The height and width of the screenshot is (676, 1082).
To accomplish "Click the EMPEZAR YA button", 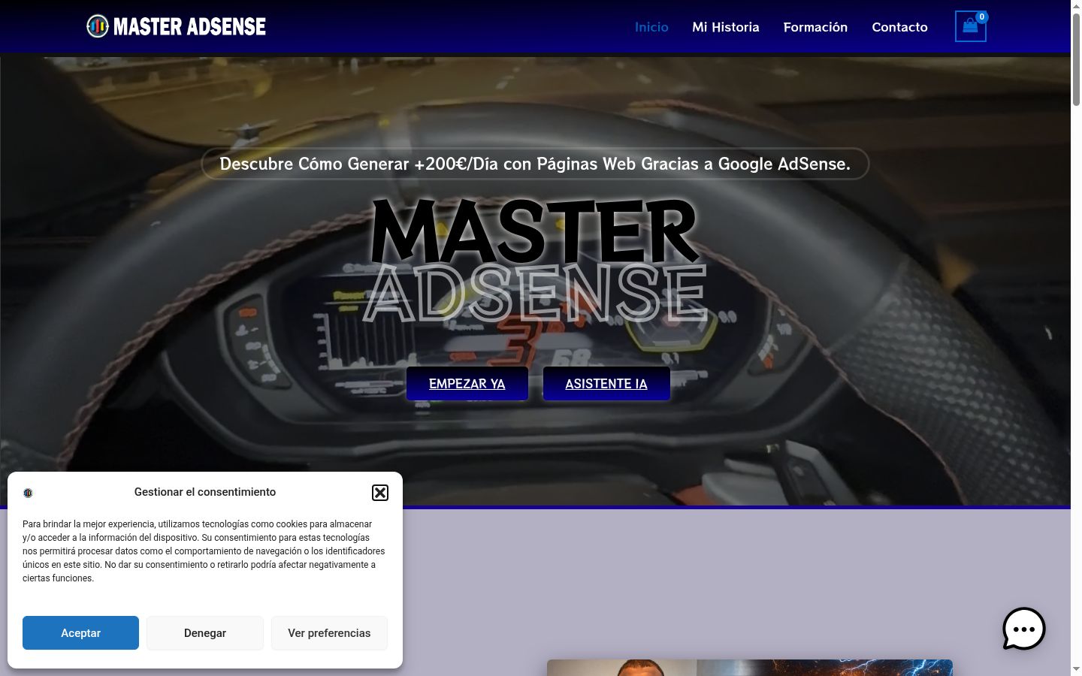I will click(x=467, y=384).
